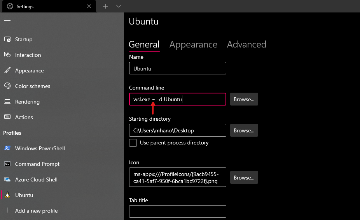Click the Command line input field

(178, 99)
